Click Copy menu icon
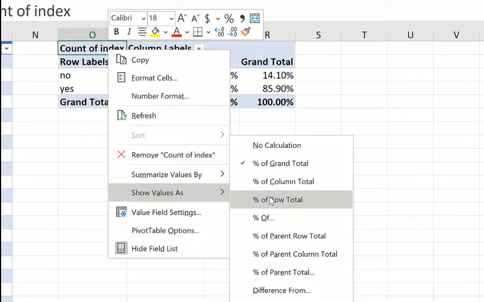 pyautogui.click(x=121, y=59)
